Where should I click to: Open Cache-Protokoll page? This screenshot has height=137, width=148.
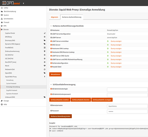[x=11, y=84]
